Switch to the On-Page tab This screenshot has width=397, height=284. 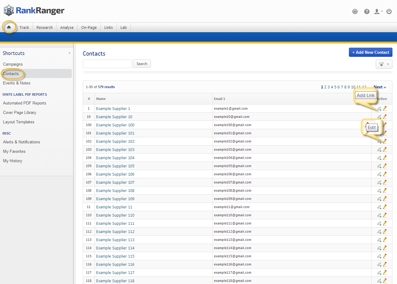[89, 27]
